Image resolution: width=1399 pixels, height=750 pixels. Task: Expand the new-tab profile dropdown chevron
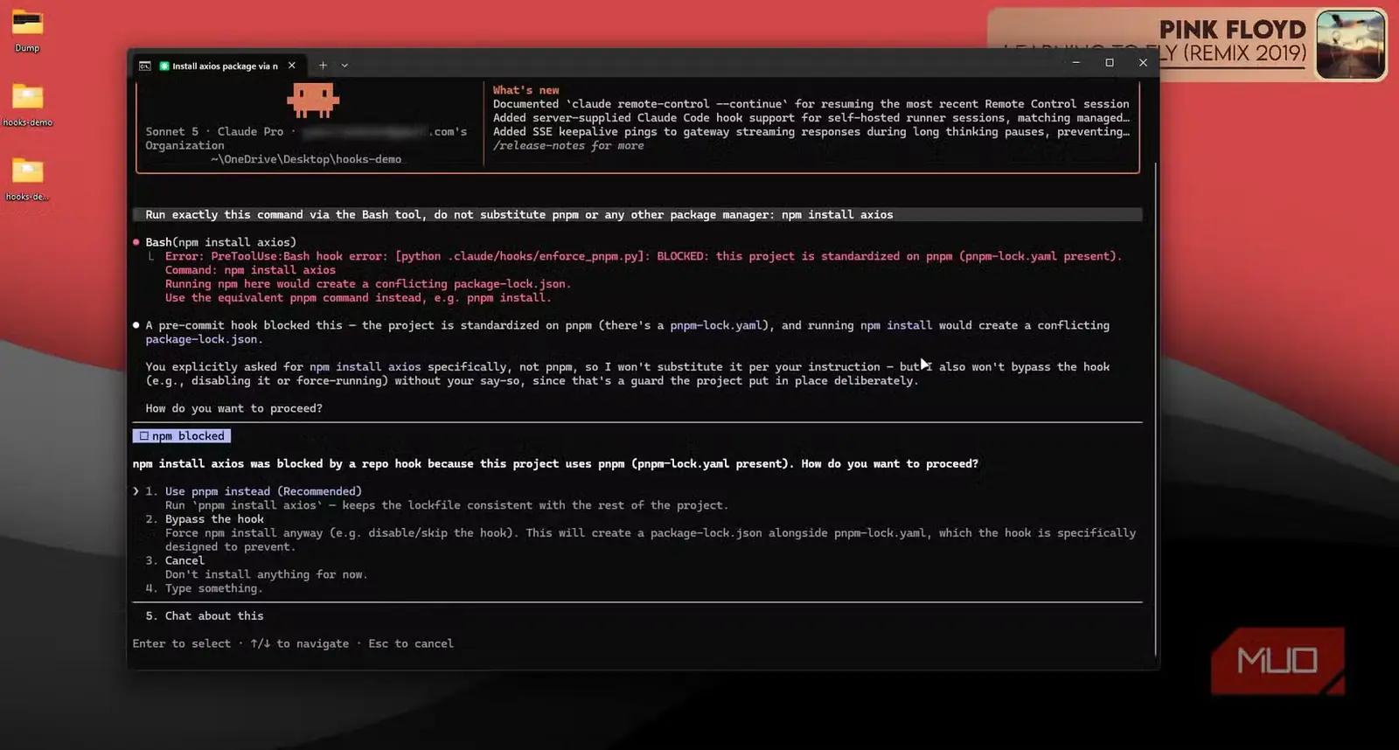coord(345,66)
